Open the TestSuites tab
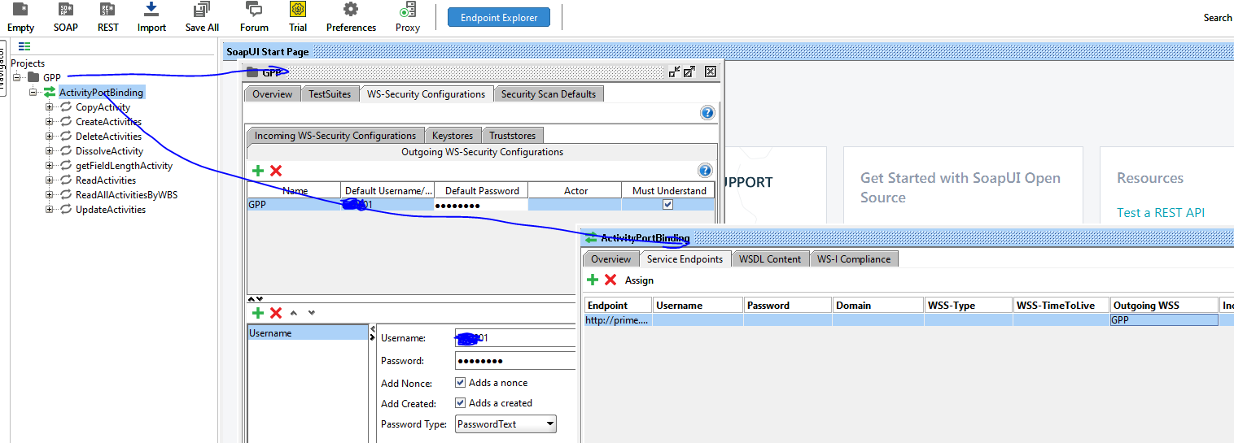The image size is (1234, 443). click(330, 94)
